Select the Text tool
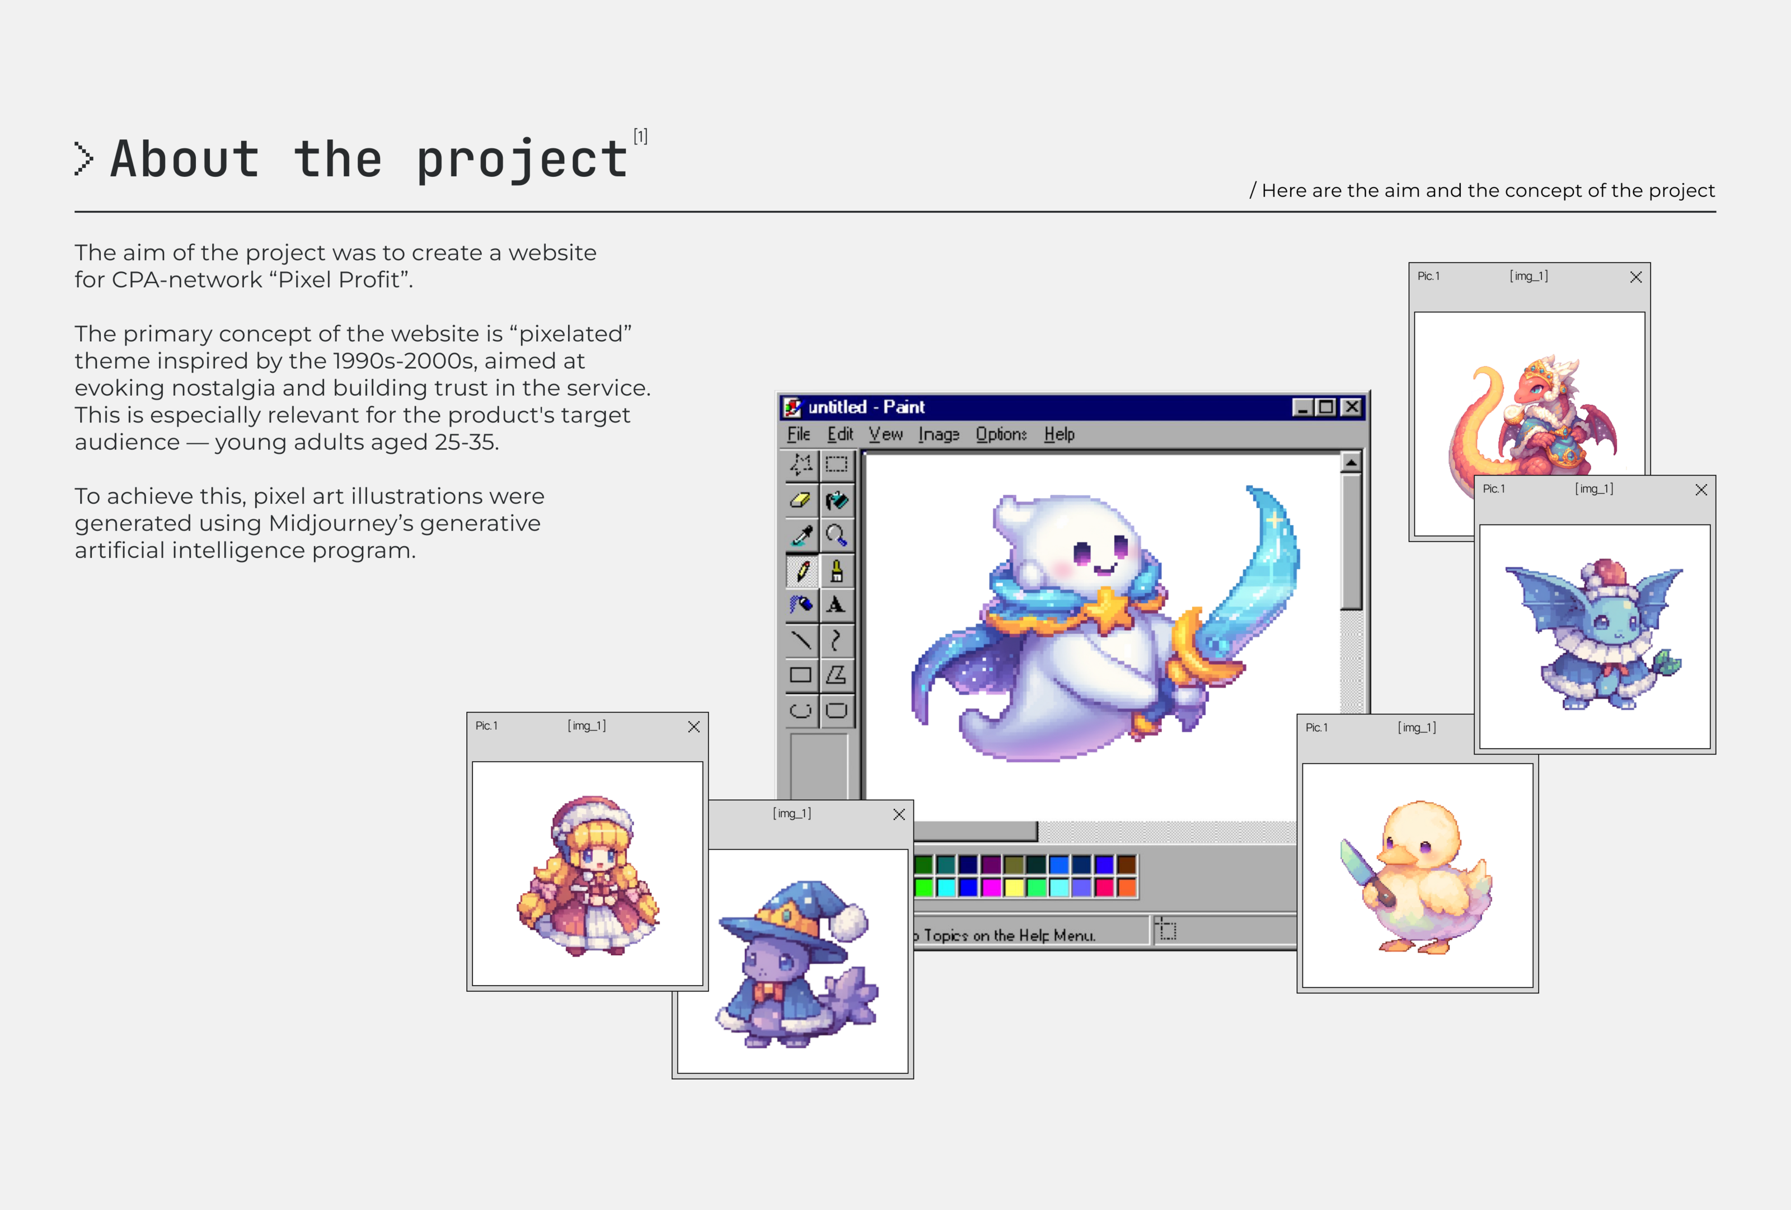The height and width of the screenshot is (1210, 1791). [836, 605]
